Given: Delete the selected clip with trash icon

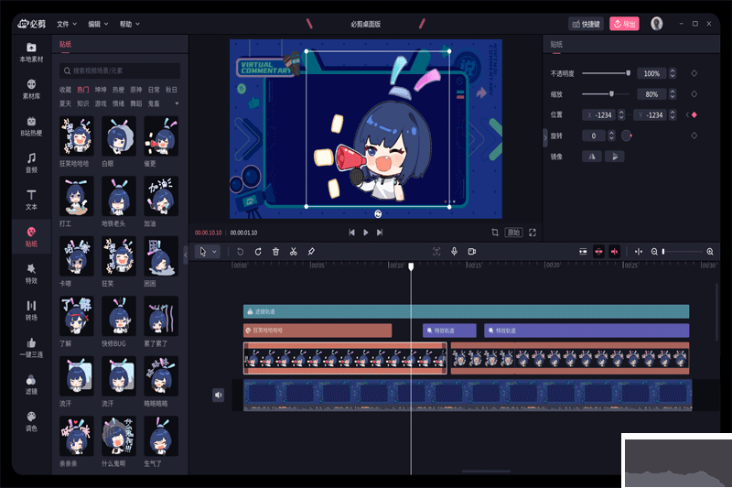Looking at the screenshot, I should click(x=275, y=252).
